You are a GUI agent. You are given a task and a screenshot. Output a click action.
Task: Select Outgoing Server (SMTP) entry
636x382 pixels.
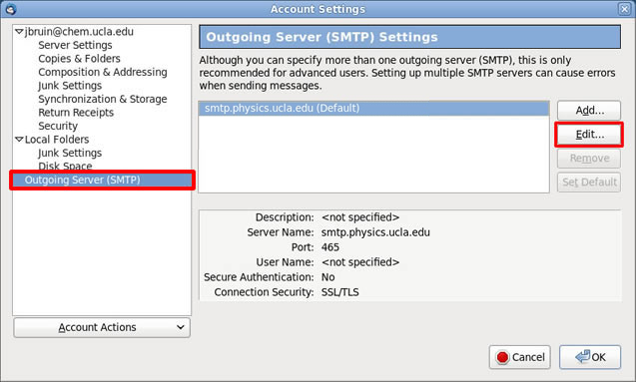(x=102, y=180)
